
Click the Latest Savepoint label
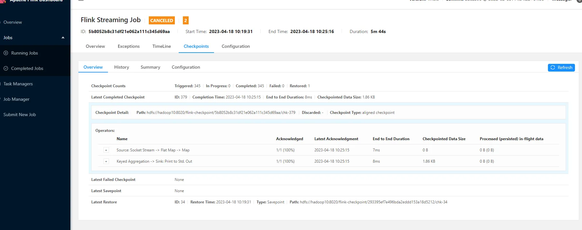point(106,191)
